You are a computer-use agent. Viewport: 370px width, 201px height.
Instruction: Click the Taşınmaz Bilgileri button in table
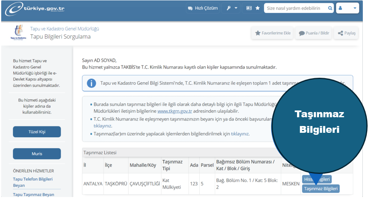click(x=321, y=189)
